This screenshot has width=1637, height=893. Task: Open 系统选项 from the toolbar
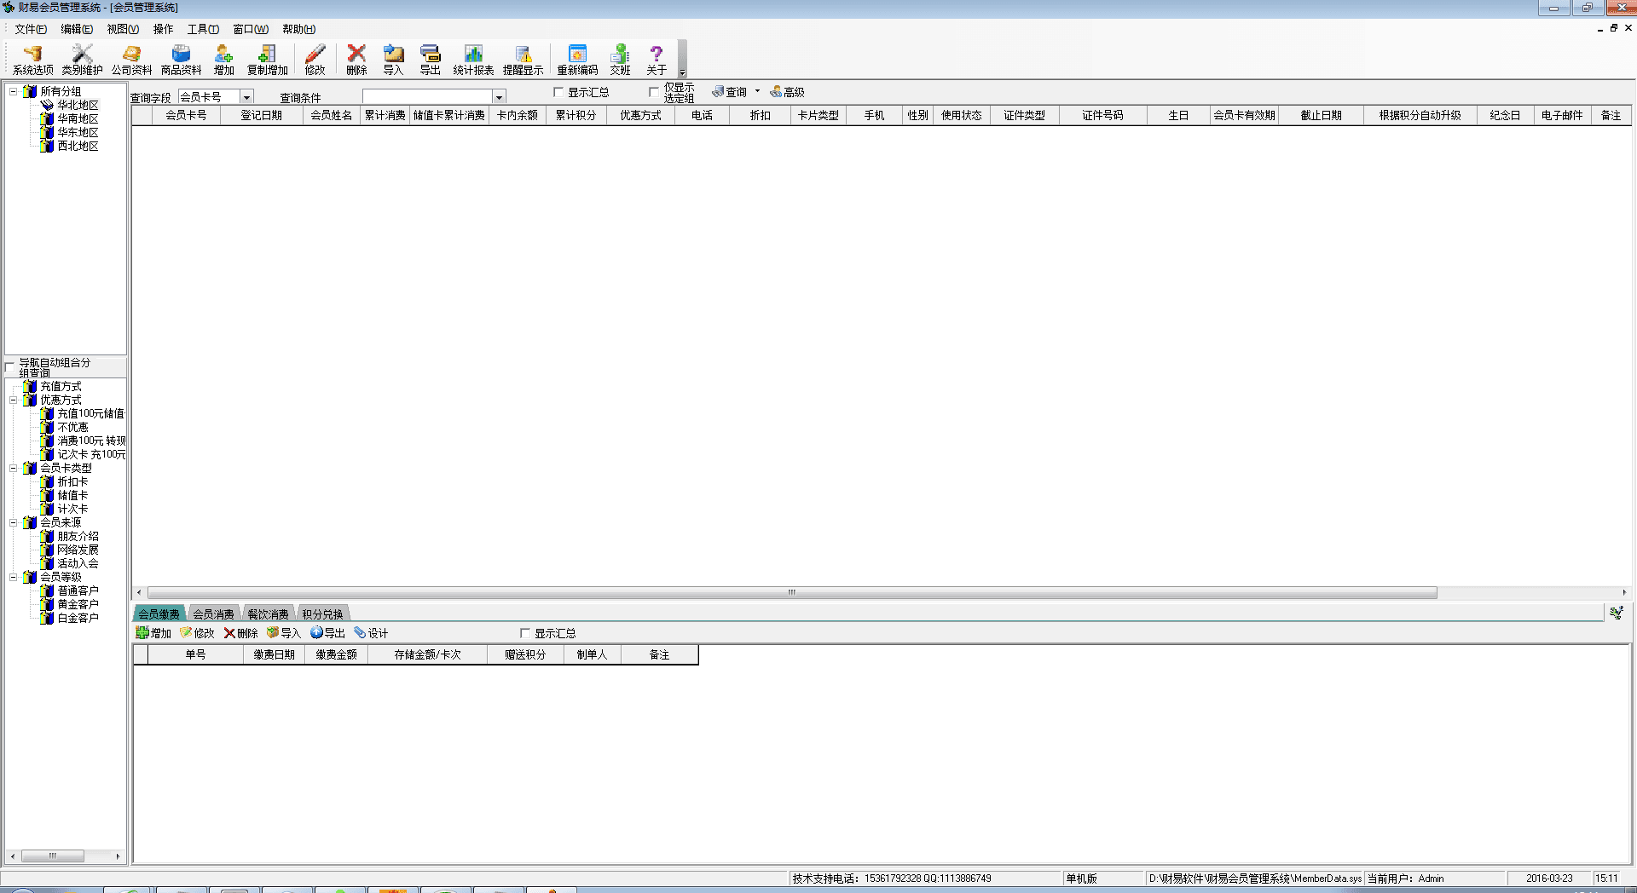click(32, 60)
